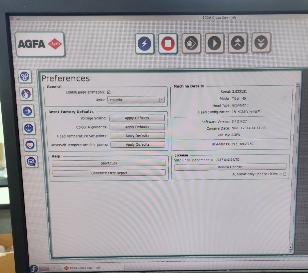The width and height of the screenshot is (308, 273).
Task: Apply defaults for Reservoir Temperature Set-points
Action: pos(138,144)
